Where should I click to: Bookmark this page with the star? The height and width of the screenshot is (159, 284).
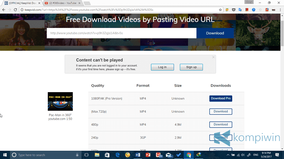click(220, 10)
